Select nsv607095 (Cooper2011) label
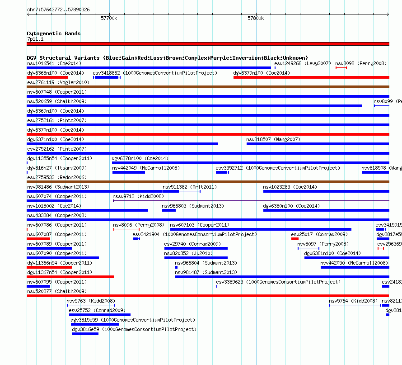402x365 pixels. coord(57,282)
